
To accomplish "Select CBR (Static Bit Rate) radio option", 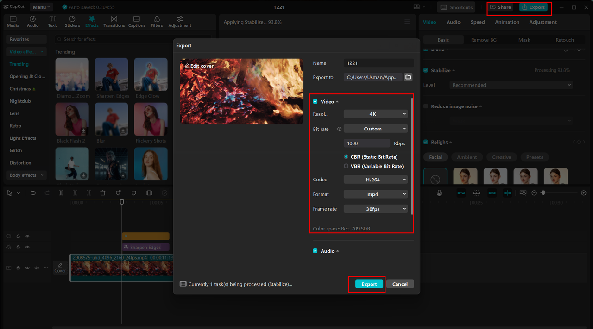I will coord(346,157).
